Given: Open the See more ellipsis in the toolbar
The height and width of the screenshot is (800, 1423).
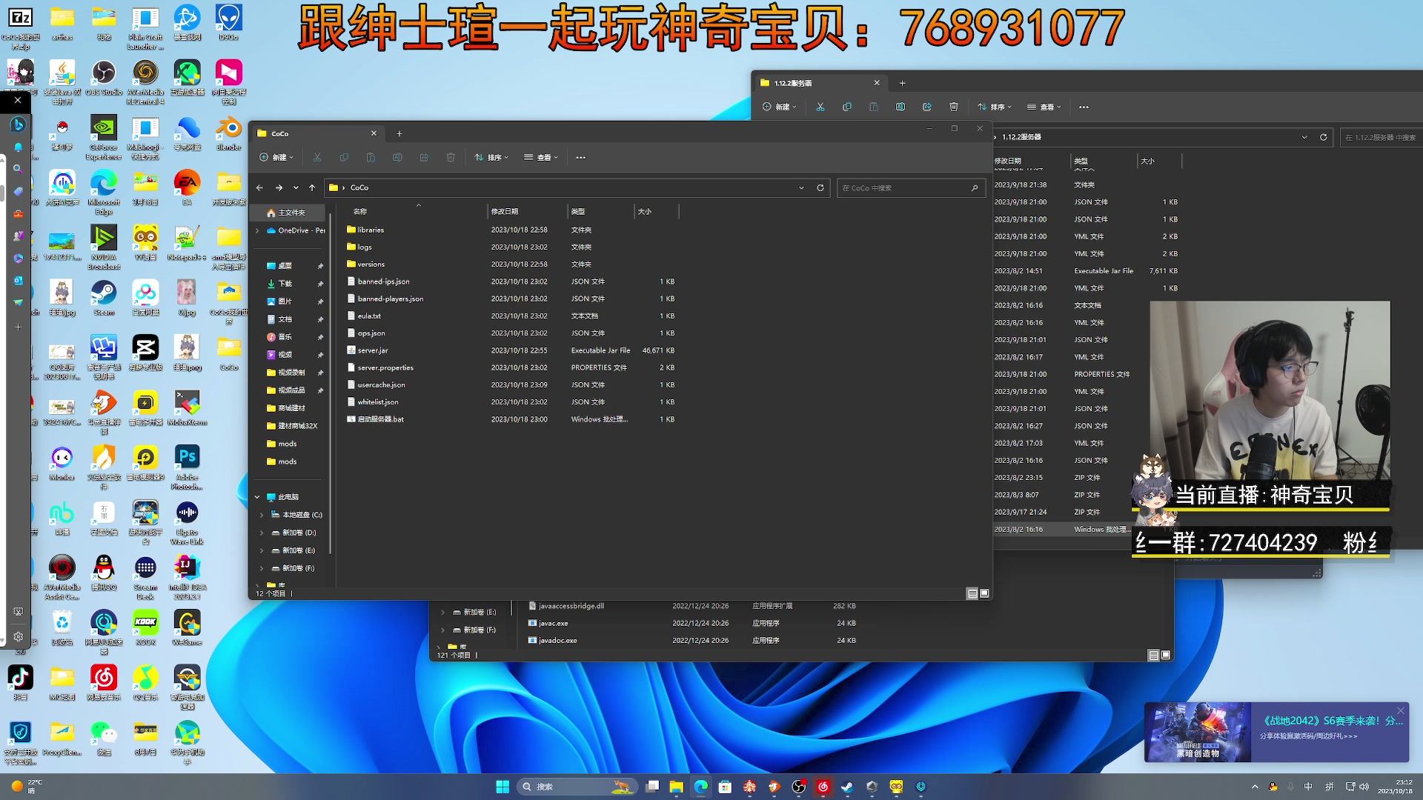Looking at the screenshot, I should pyautogui.click(x=580, y=157).
